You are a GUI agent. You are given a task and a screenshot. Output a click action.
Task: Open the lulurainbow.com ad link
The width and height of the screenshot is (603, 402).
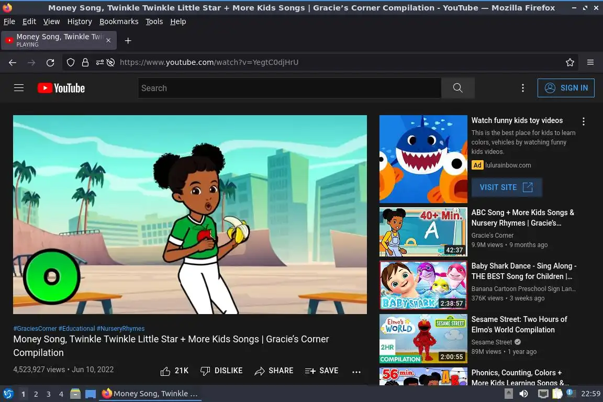point(508,165)
